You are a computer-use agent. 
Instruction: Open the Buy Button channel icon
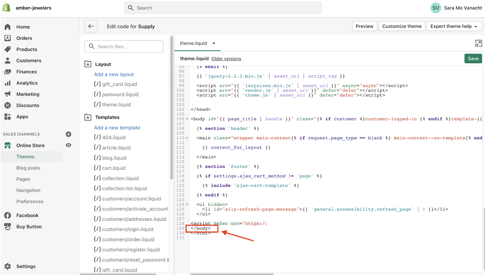click(8, 226)
